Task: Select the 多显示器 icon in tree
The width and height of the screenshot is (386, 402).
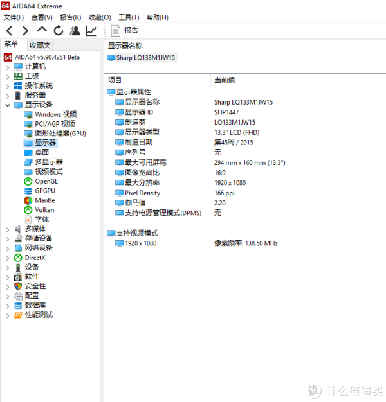Action: (x=28, y=162)
